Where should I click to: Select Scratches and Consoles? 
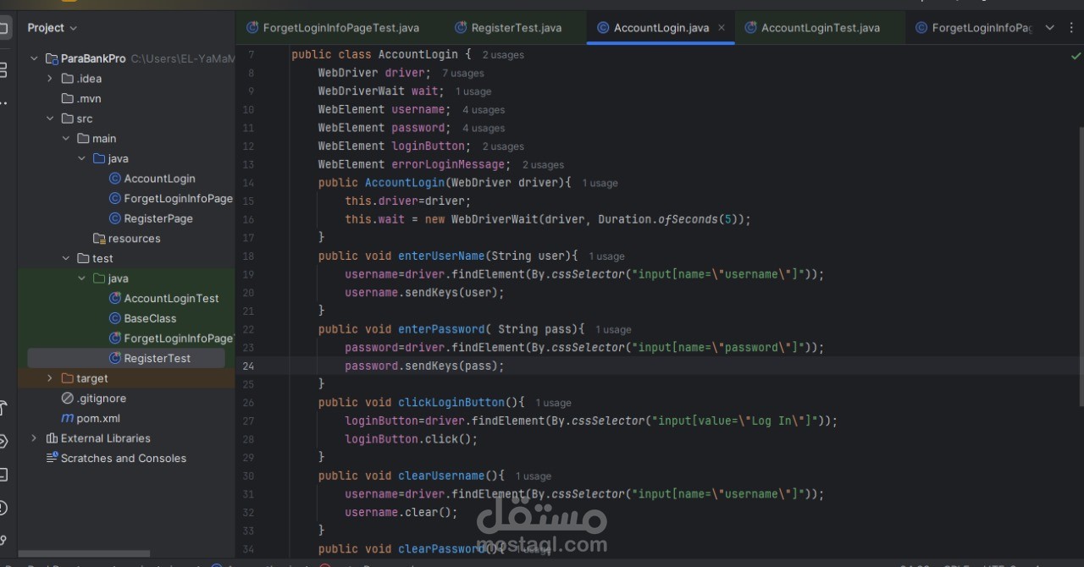pos(125,458)
